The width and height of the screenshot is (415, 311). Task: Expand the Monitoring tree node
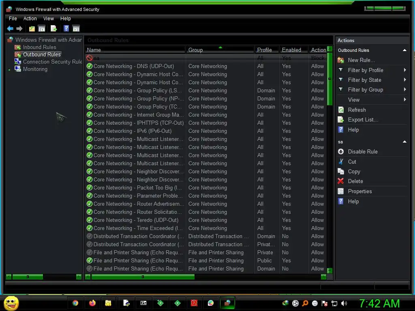10,70
